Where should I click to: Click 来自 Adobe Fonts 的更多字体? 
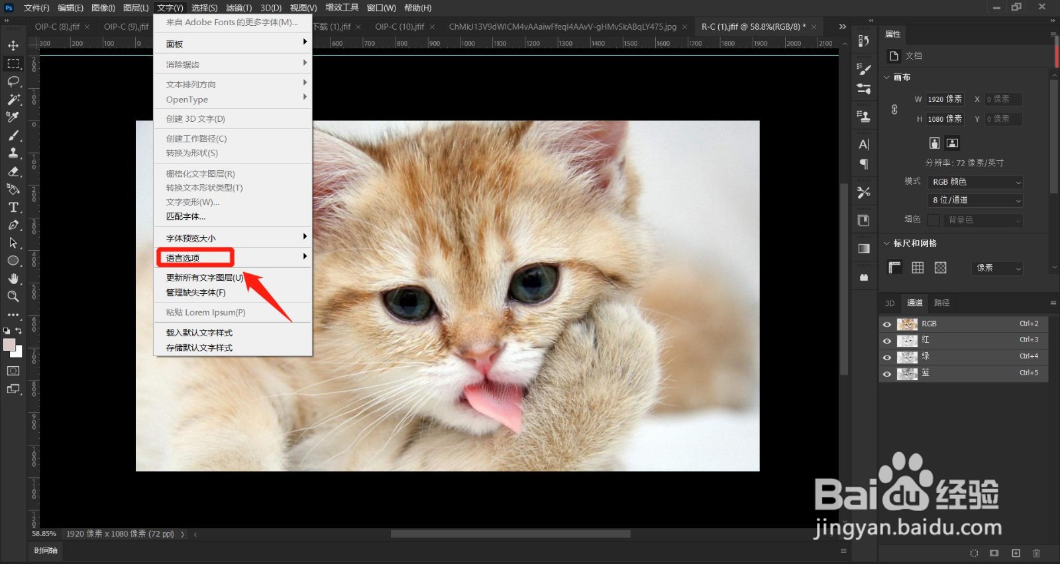click(233, 23)
